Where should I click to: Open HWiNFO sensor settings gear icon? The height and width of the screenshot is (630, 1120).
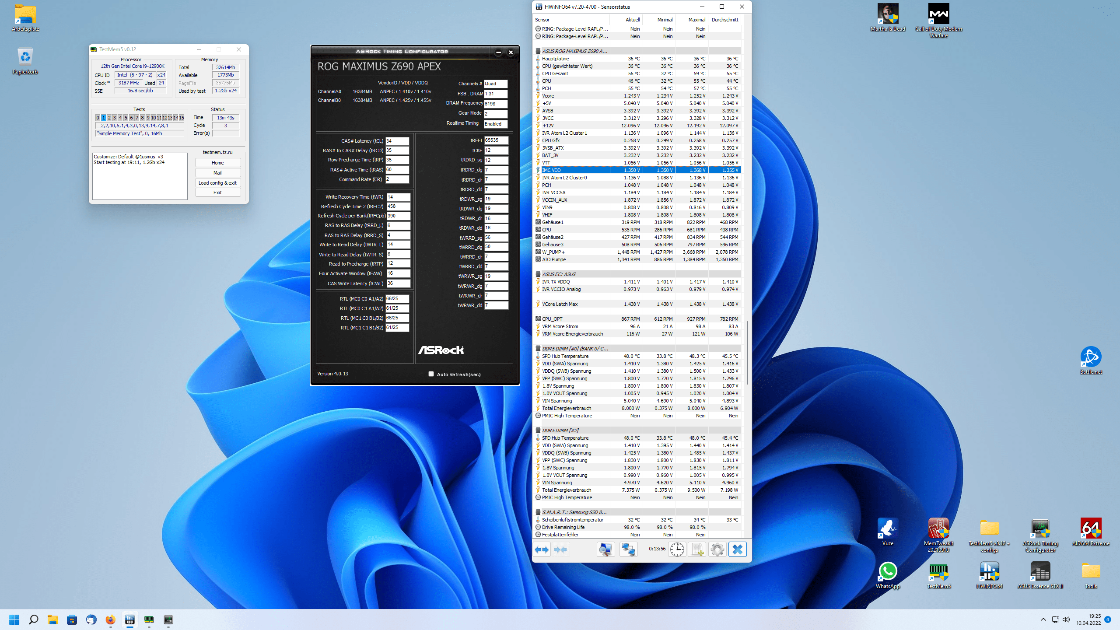click(717, 549)
